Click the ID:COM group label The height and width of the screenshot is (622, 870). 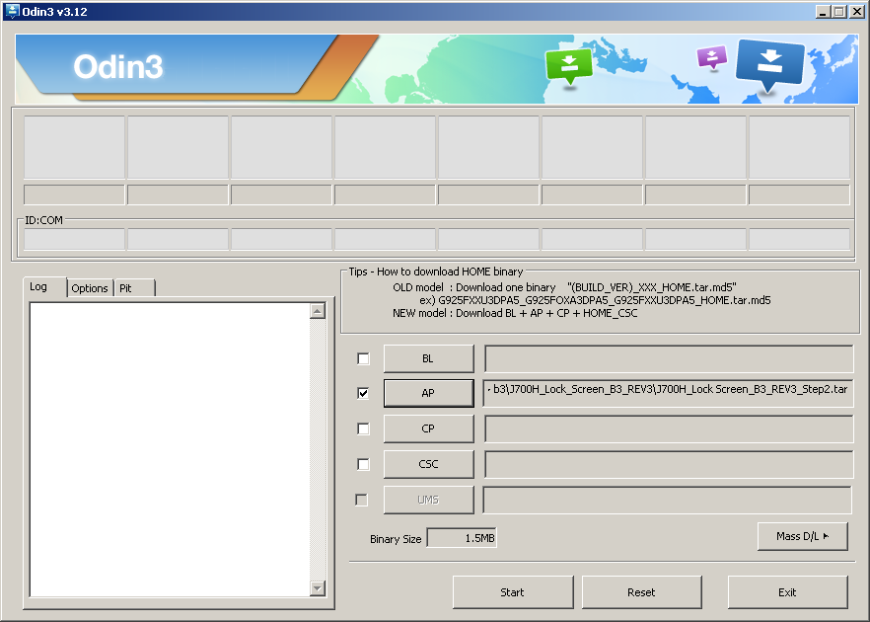point(43,220)
